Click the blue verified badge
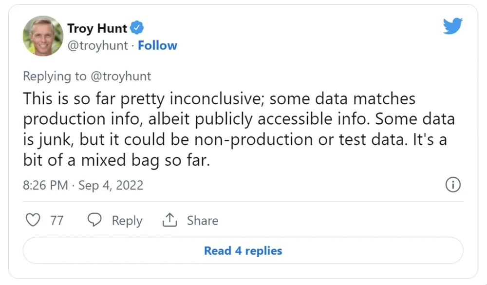Viewport: 487px width, 285px height. 138,28
